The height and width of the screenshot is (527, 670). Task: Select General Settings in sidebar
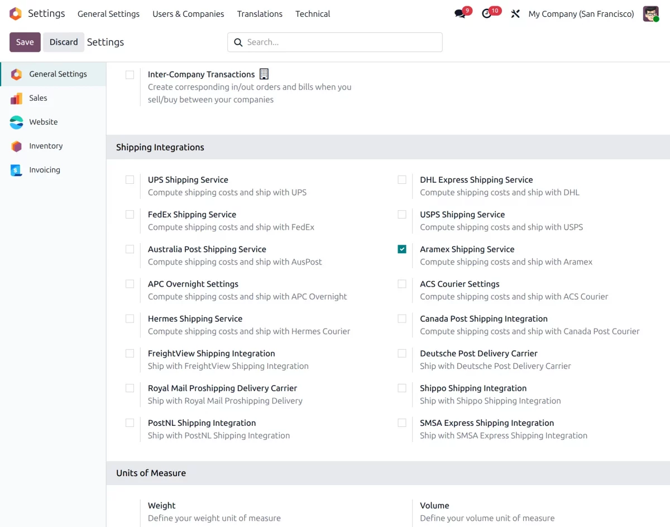(53, 74)
